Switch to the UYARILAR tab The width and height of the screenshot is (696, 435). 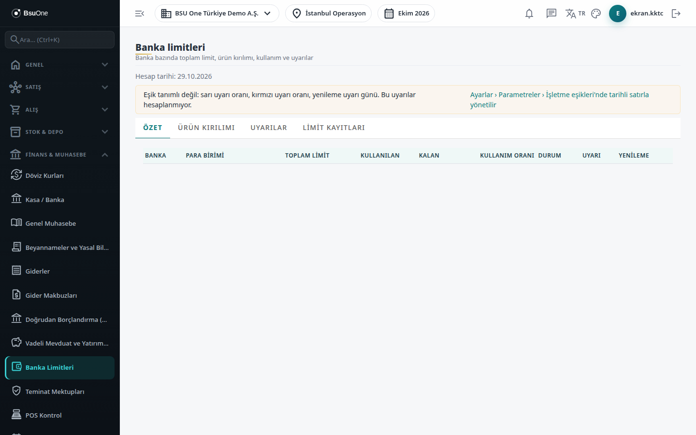[x=269, y=128]
